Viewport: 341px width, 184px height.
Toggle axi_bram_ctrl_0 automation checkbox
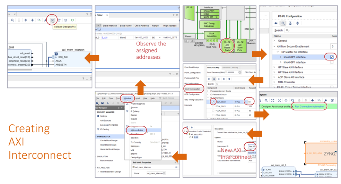[x=187, y=134]
